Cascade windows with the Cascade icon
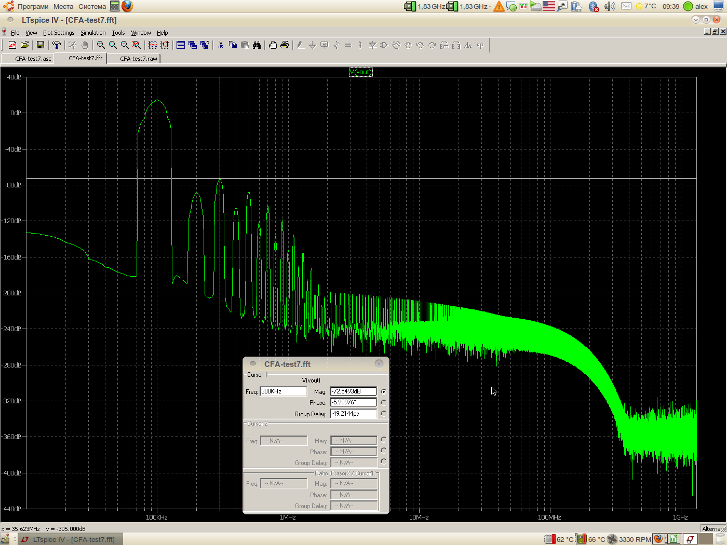Image resolution: width=727 pixels, height=545 pixels. tap(193, 45)
